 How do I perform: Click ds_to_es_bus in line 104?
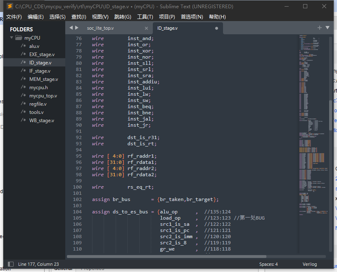click(131, 212)
